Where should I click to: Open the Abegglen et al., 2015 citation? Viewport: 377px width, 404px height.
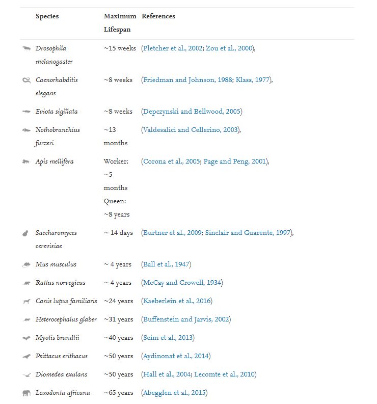pyautogui.click(x=174, y=393)
